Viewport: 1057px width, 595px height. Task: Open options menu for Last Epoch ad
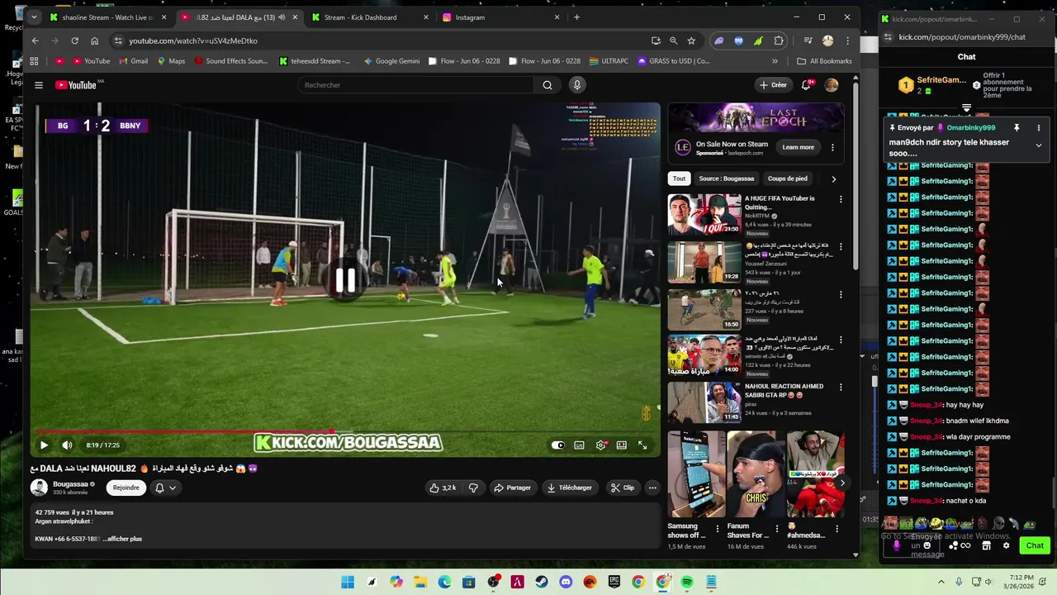[x=832, y=147]
